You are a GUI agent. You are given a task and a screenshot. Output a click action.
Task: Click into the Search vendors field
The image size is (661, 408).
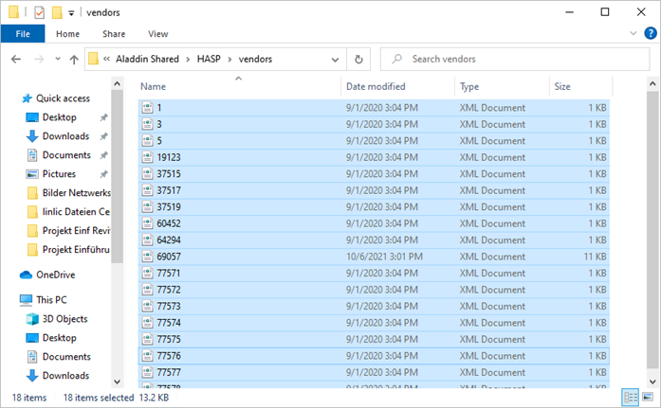click(x=515, y=60)
